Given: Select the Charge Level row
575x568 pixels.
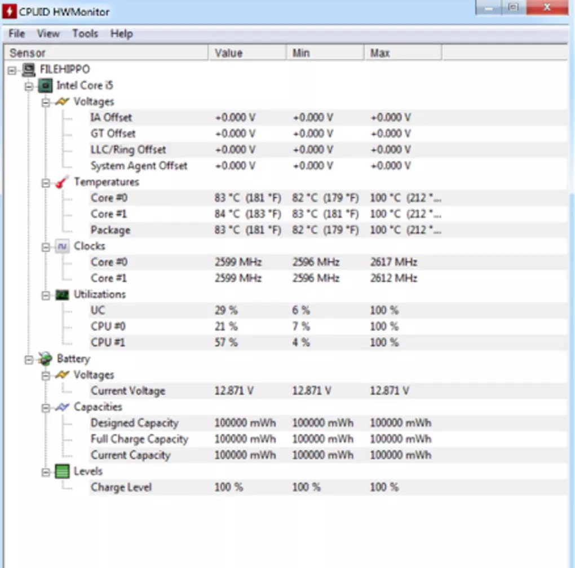Looking at the screenshot, I should pos(328,487).
